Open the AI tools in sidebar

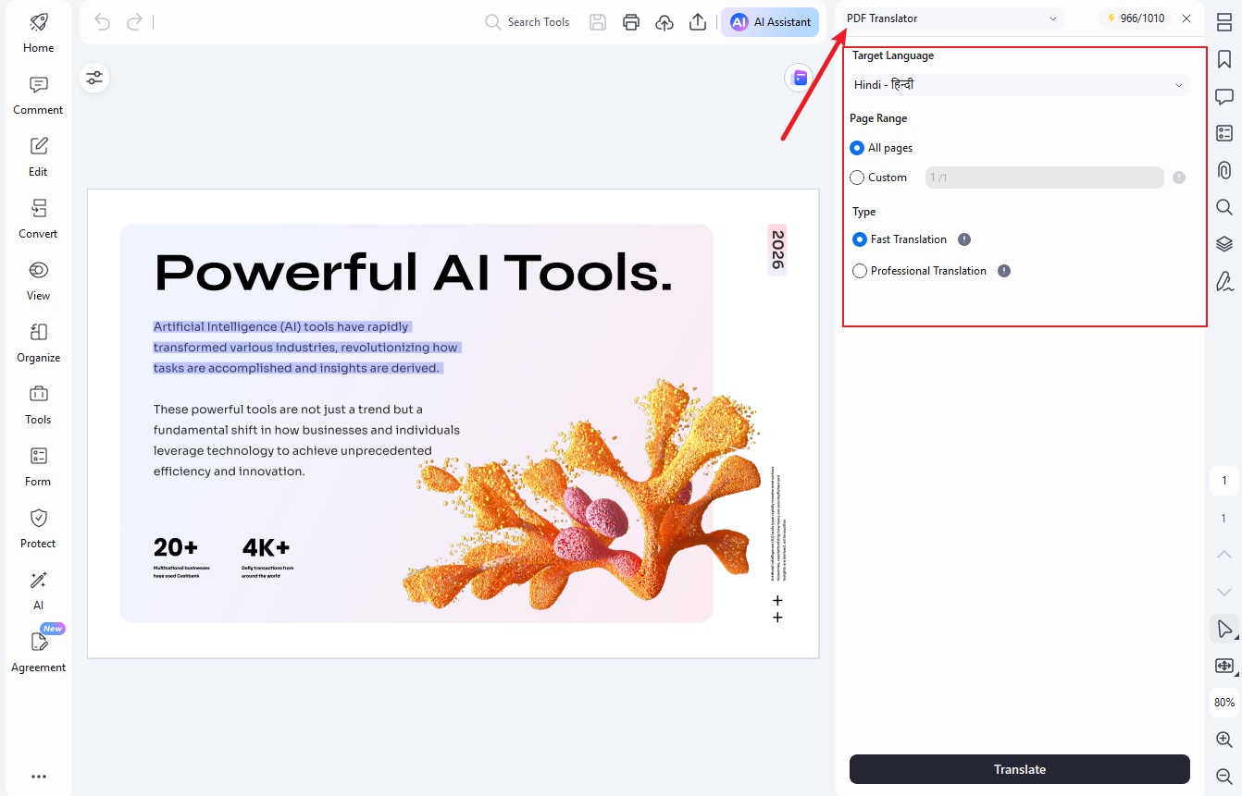tap(38, 591)
